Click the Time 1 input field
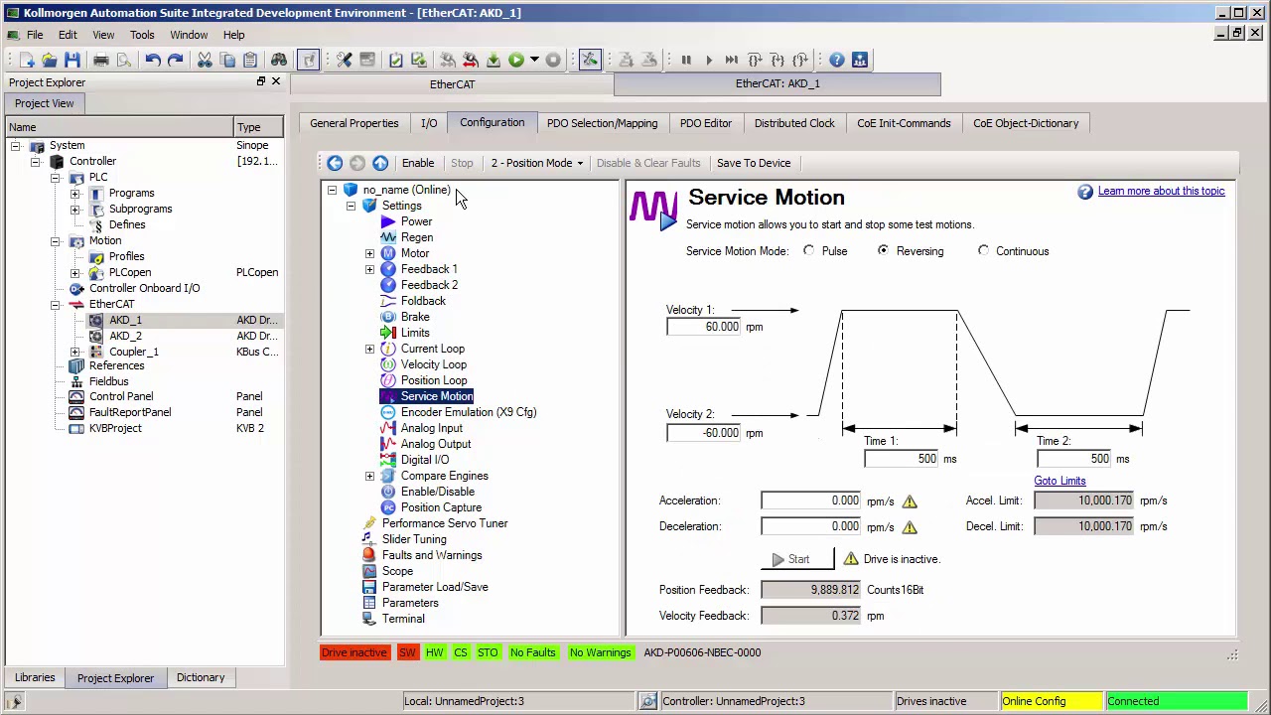The image size is (1271, 715). tap(902, 459)
